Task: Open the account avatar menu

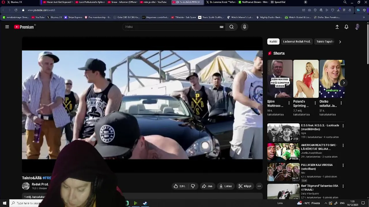Action: coord(357,27)
